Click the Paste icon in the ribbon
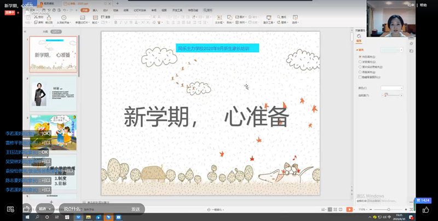The image size is (438, 221). tap(28, 19)
